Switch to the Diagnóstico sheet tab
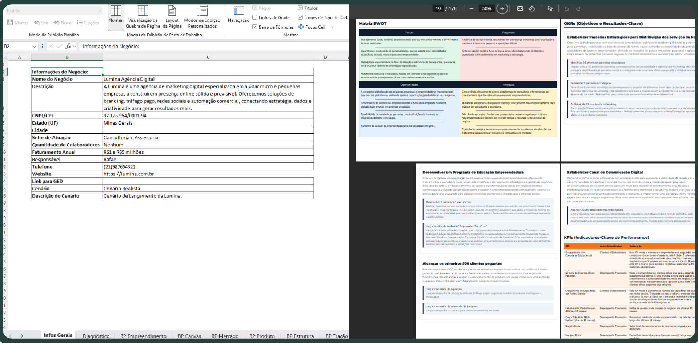The height and width of the screenshot is (343, 698). pyautogui.click(x=96, y=336)
